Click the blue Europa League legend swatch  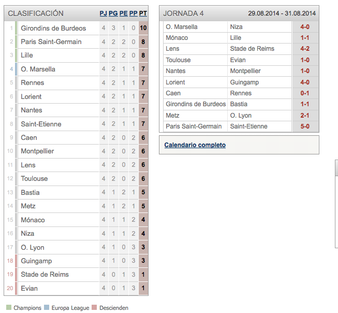(x=47, y=307)
